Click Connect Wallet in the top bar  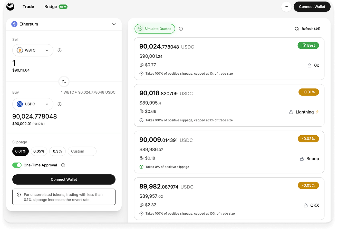[x=312, y=7]
